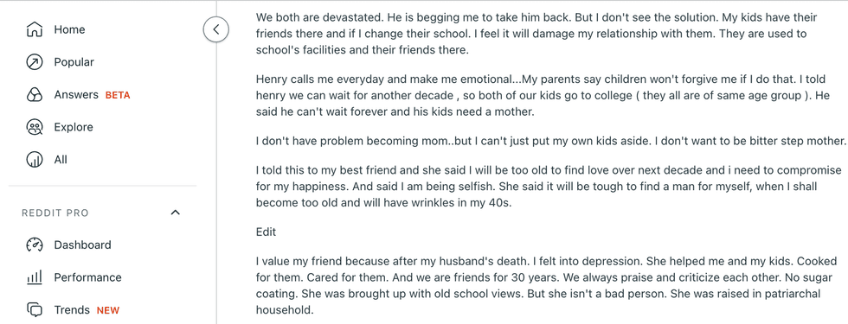Collapse the left sidebar with the arrow button
848x324 pixels.
click(215, 29)
